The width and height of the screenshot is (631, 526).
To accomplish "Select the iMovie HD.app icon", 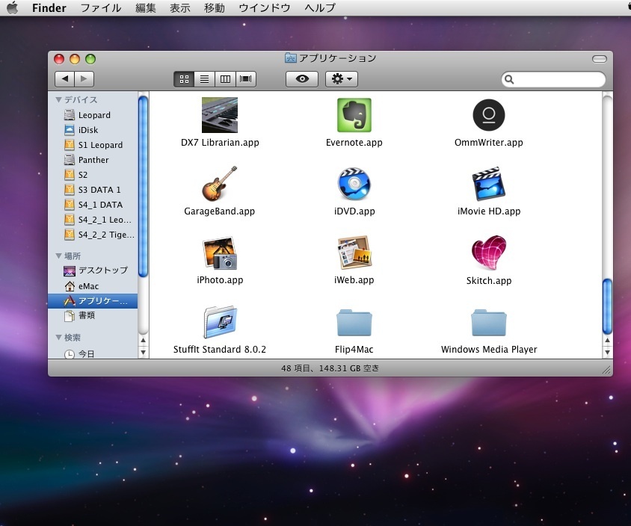I will 489,184.
